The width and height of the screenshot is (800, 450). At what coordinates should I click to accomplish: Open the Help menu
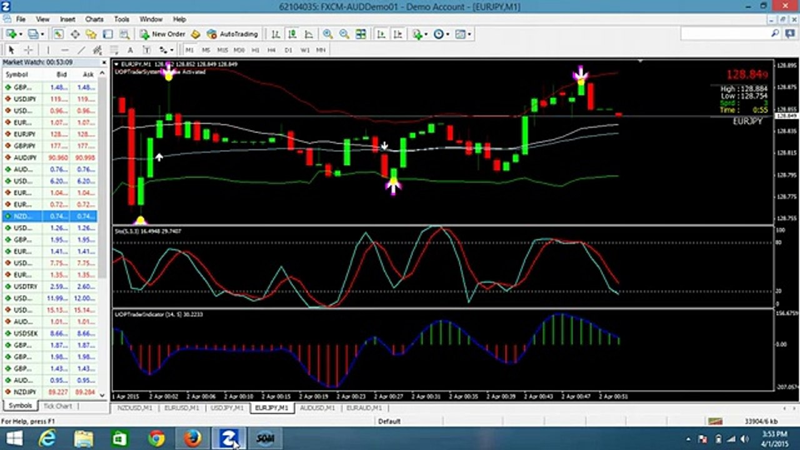click(179, 19)
